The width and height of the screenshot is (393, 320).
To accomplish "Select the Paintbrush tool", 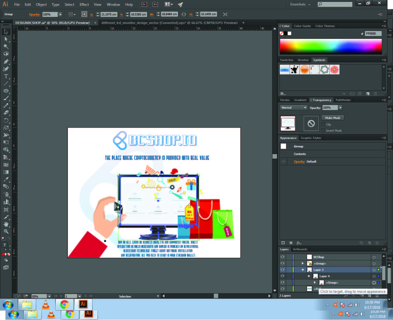I will tap(6, 98).
